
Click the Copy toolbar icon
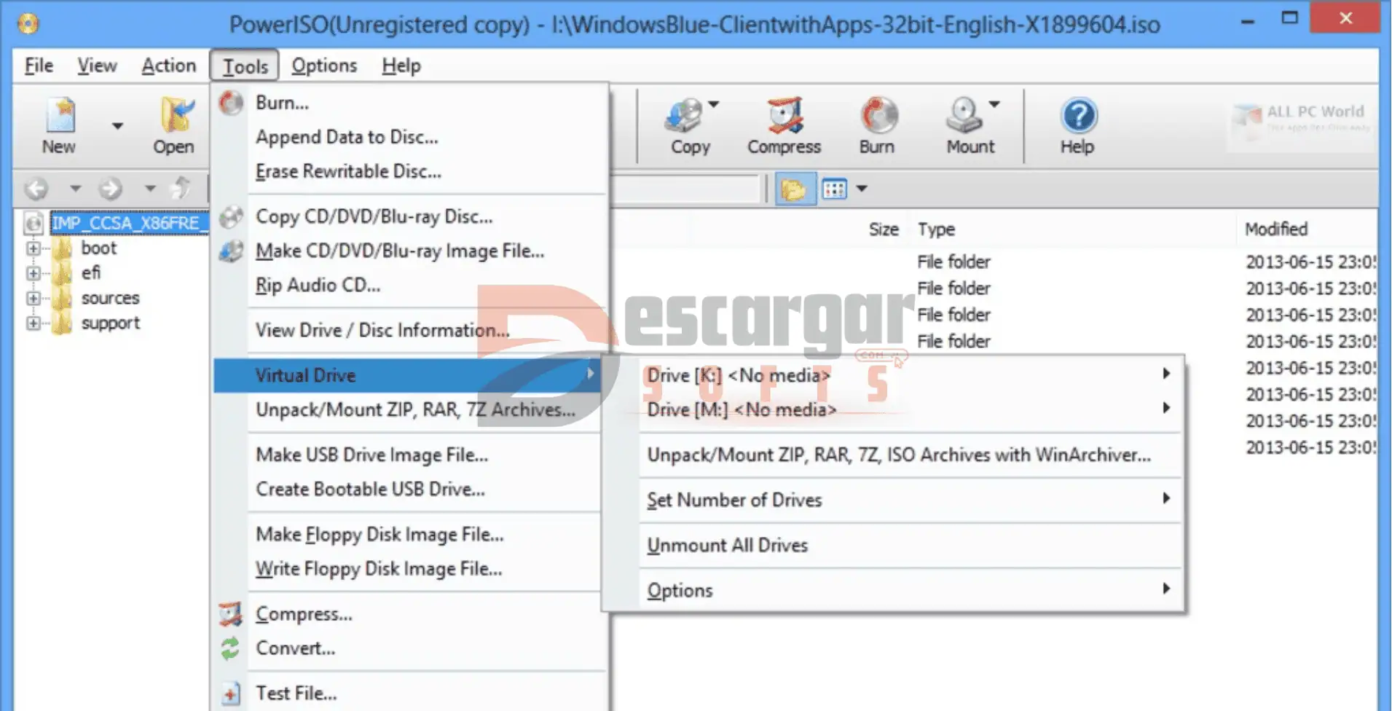(x=685, y=117)
